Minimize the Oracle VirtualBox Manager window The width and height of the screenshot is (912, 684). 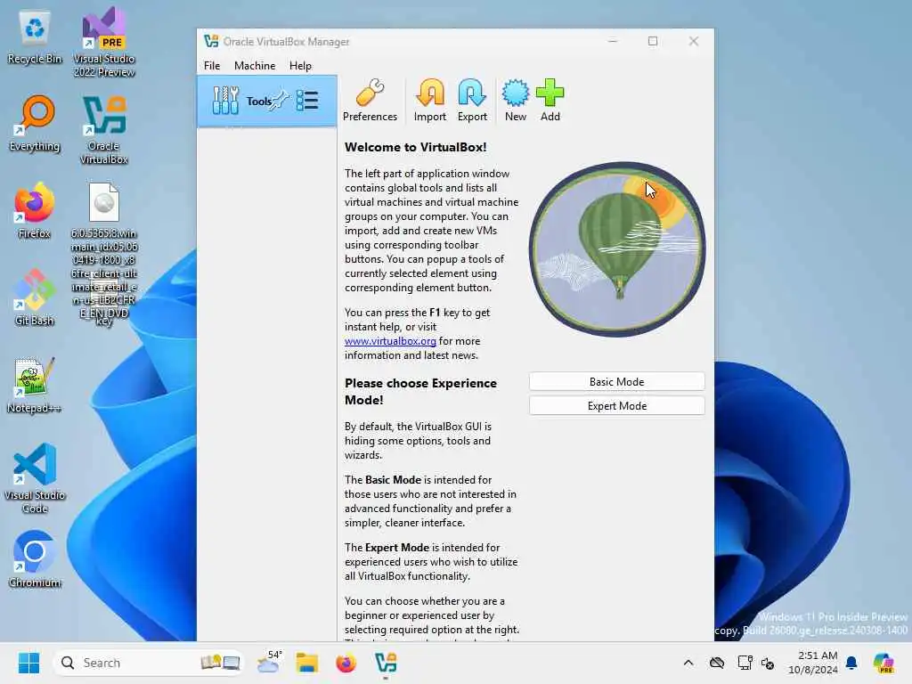point(613,41)
